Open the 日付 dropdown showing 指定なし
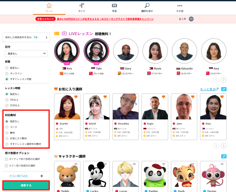This screenshot has width=236, height=192. (x=26, y=53)
